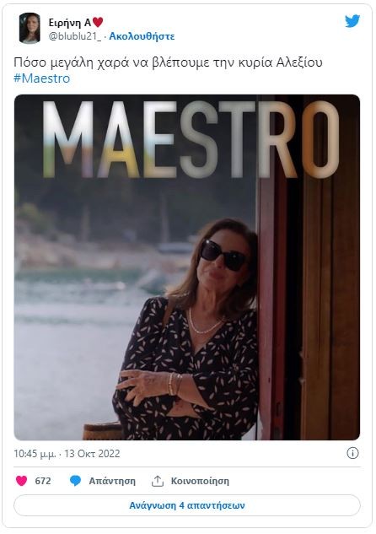The height and width of the screenshot is (534, 376).
Task: Open the Maestro poster image
Action: pyautogui.click(x=187, y=267)
